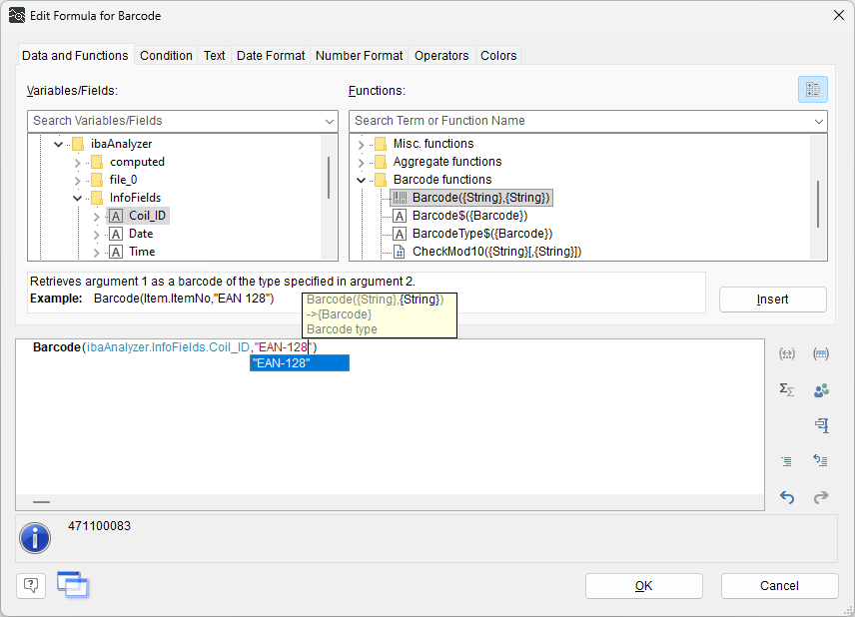This screenshot has height=617, width=855.
Task: Click the Insert button
Action: click(x=773, y=300)
